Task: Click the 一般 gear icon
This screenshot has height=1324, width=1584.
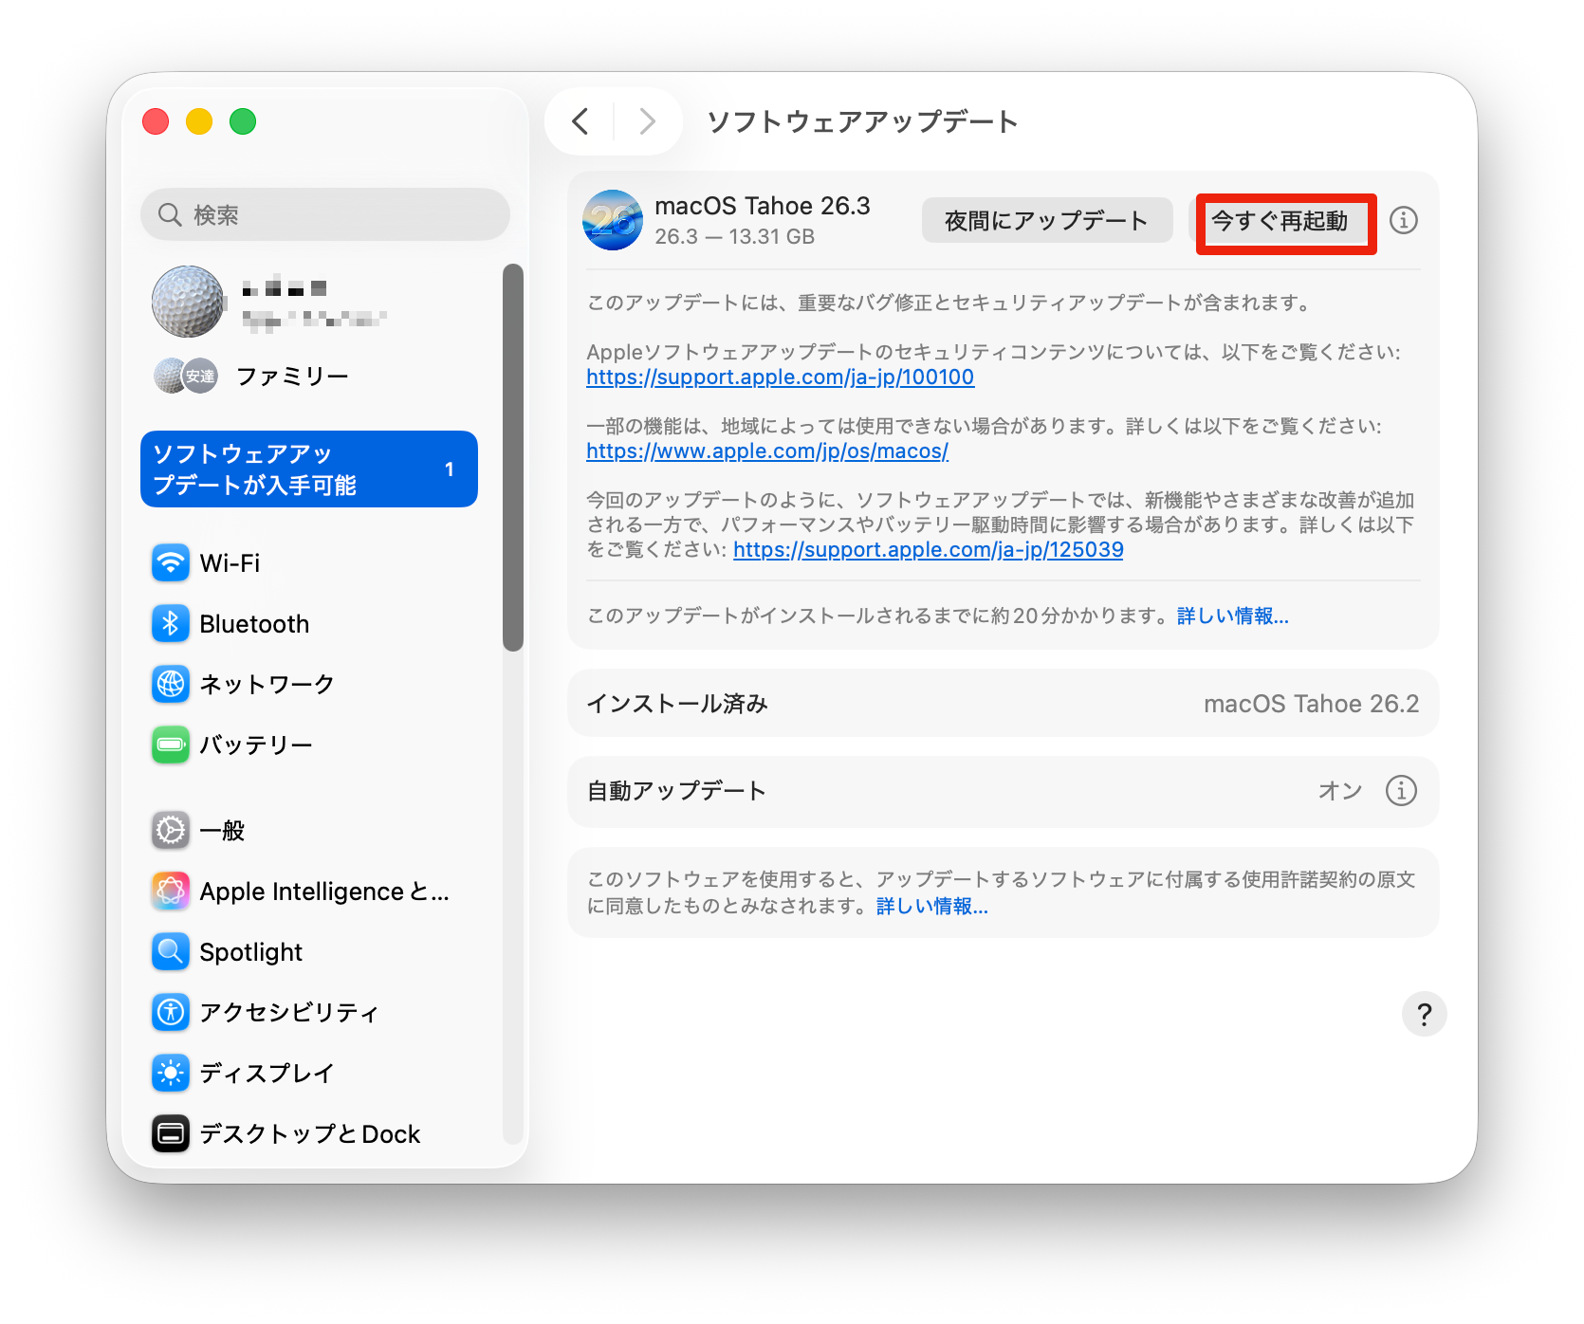Action: point(171,831)
